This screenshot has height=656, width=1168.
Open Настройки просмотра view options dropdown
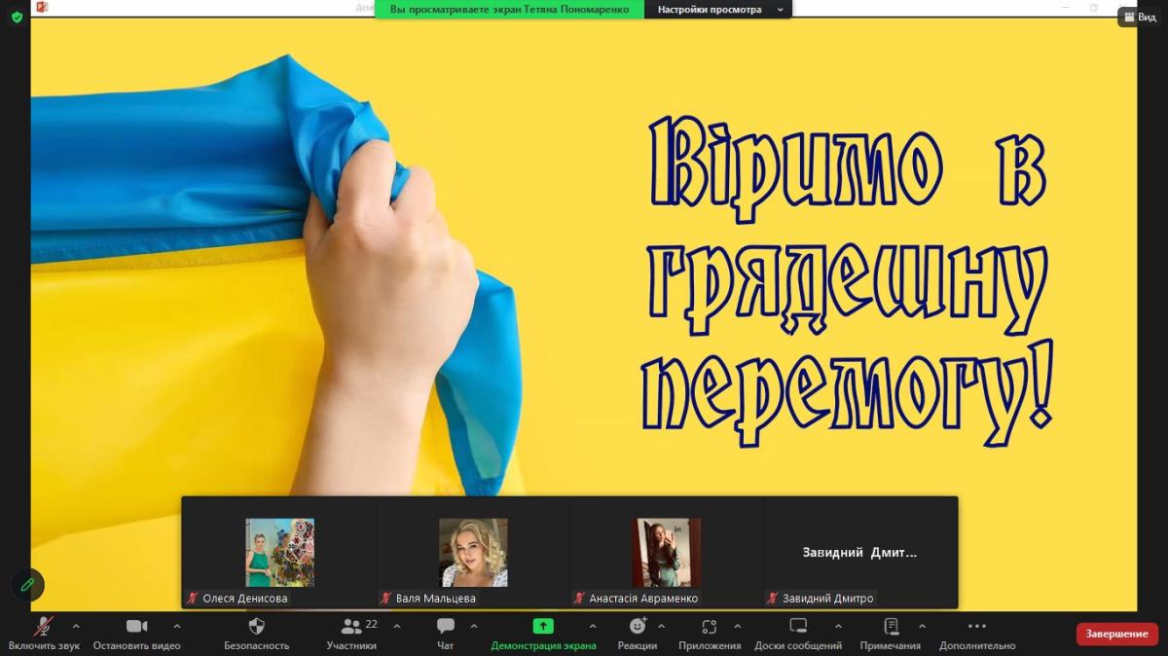[719, 10]
